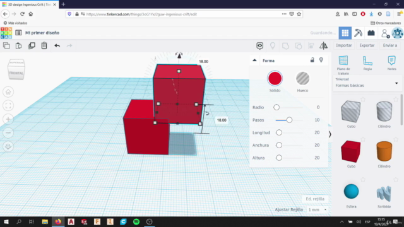Show all hidden shapes lightbulb
The image size is (404, 227).
(x=273, y=46)
